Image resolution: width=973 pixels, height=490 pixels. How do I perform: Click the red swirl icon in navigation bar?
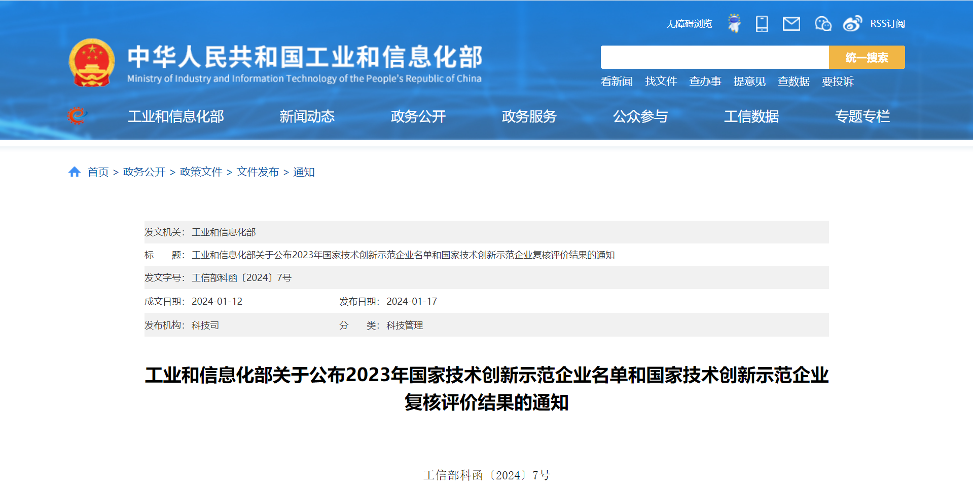(x=77, y=116)
